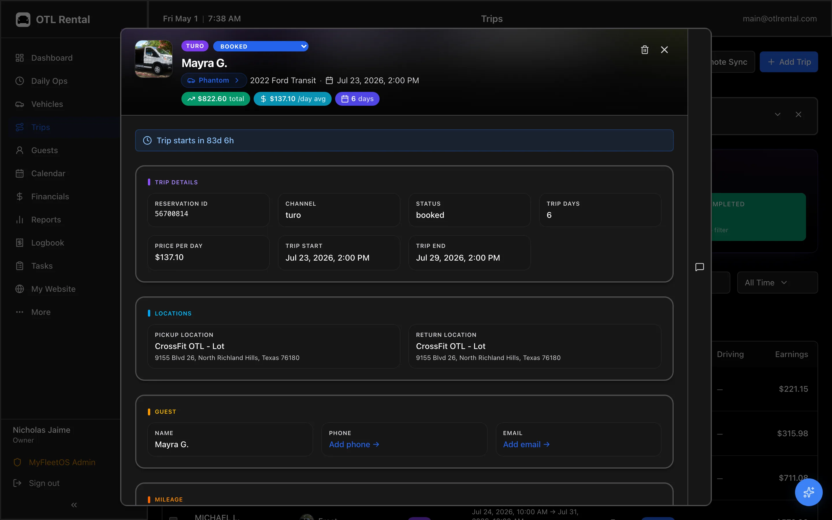Image resolution: width=832 pixels, height=520 pixels.
Task: Click the Driving column header
Action: click(x=730, y=354)
